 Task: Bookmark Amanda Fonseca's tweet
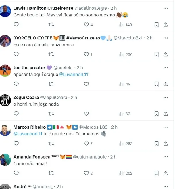pyautogui.click(x=156, y=173)
